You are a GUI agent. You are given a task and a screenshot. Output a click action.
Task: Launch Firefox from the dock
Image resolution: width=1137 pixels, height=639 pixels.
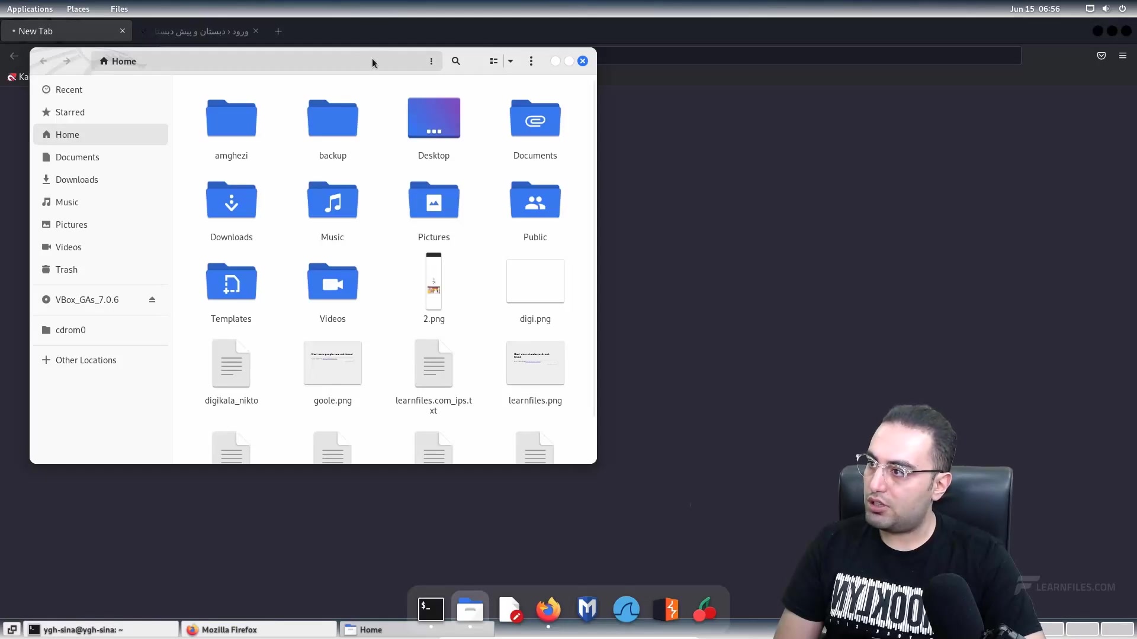[548, 609]
